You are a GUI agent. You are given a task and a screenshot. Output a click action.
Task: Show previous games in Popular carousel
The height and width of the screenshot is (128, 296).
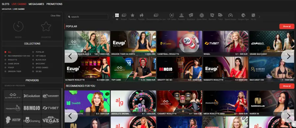click(71, 56)
